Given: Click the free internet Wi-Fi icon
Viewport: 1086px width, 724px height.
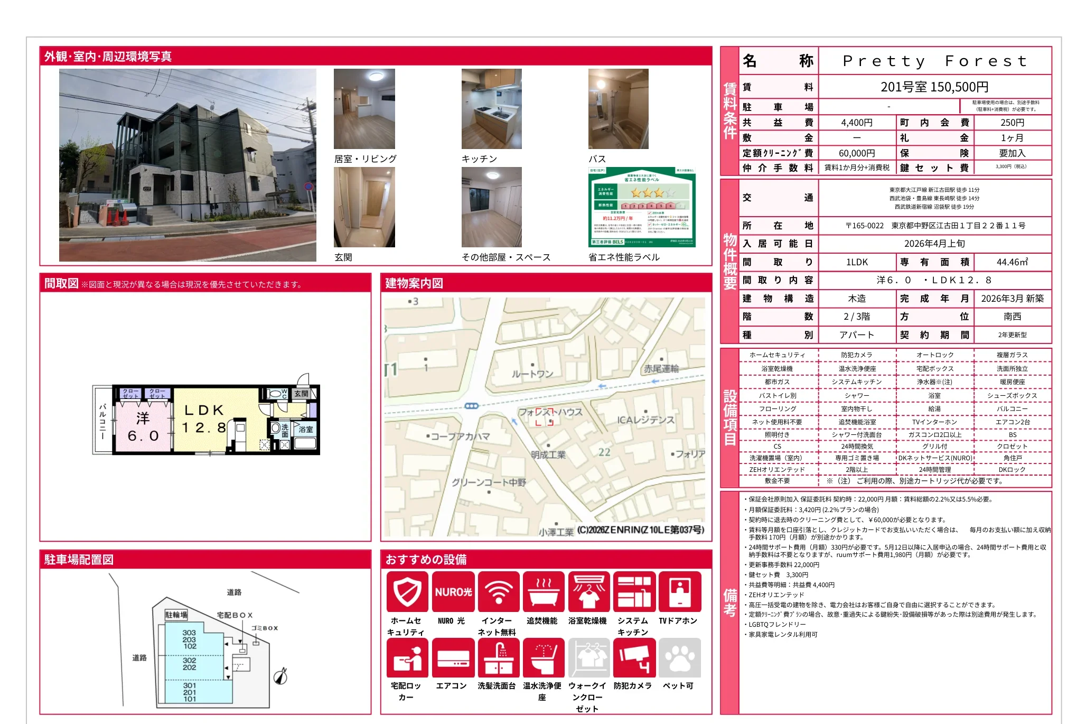Looking at the screenshot, I should pos(498,591).
